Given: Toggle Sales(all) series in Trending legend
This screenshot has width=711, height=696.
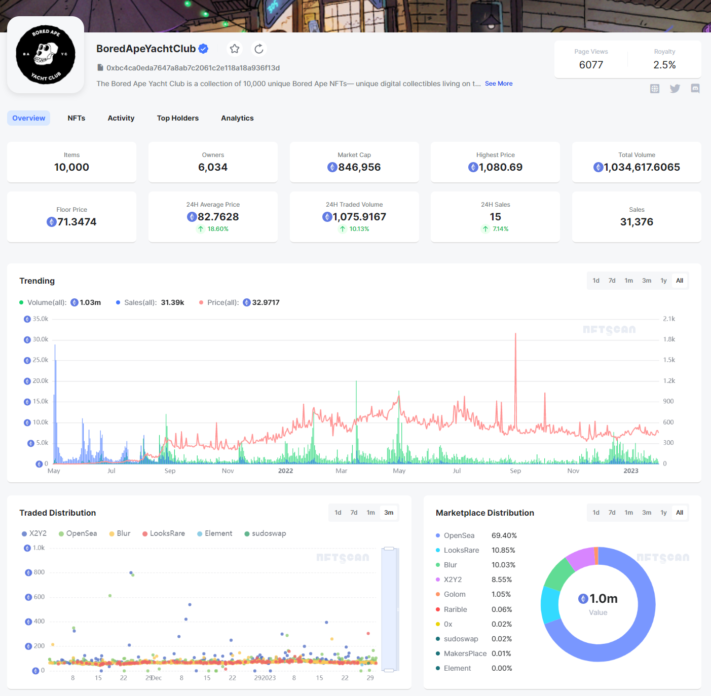Looking at the screenshot, I should (150, 302).
